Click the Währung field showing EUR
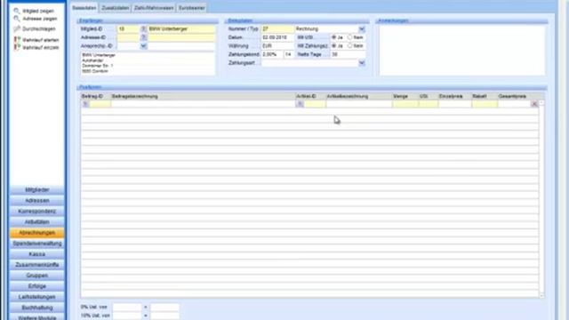Image resolution: width=569 pixels, height=320 pixels. tap(277, 46)
